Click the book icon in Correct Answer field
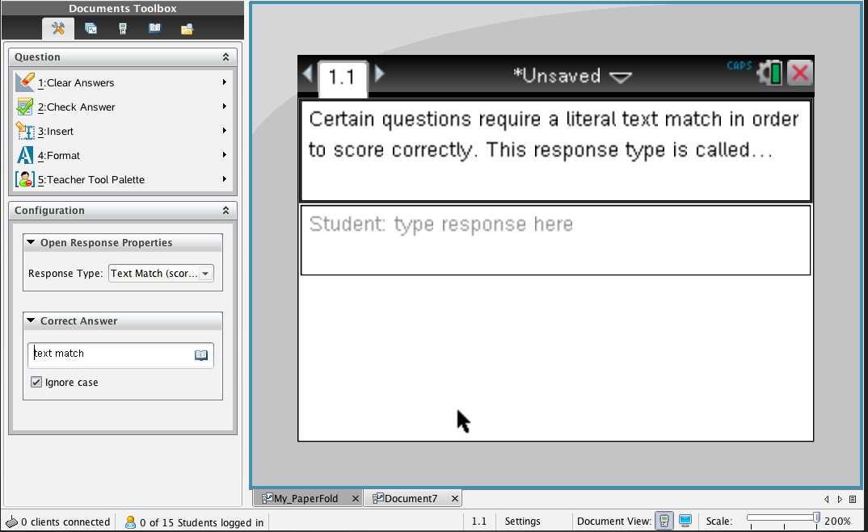Screen dimensions: 868x532 tap(201, 354)
